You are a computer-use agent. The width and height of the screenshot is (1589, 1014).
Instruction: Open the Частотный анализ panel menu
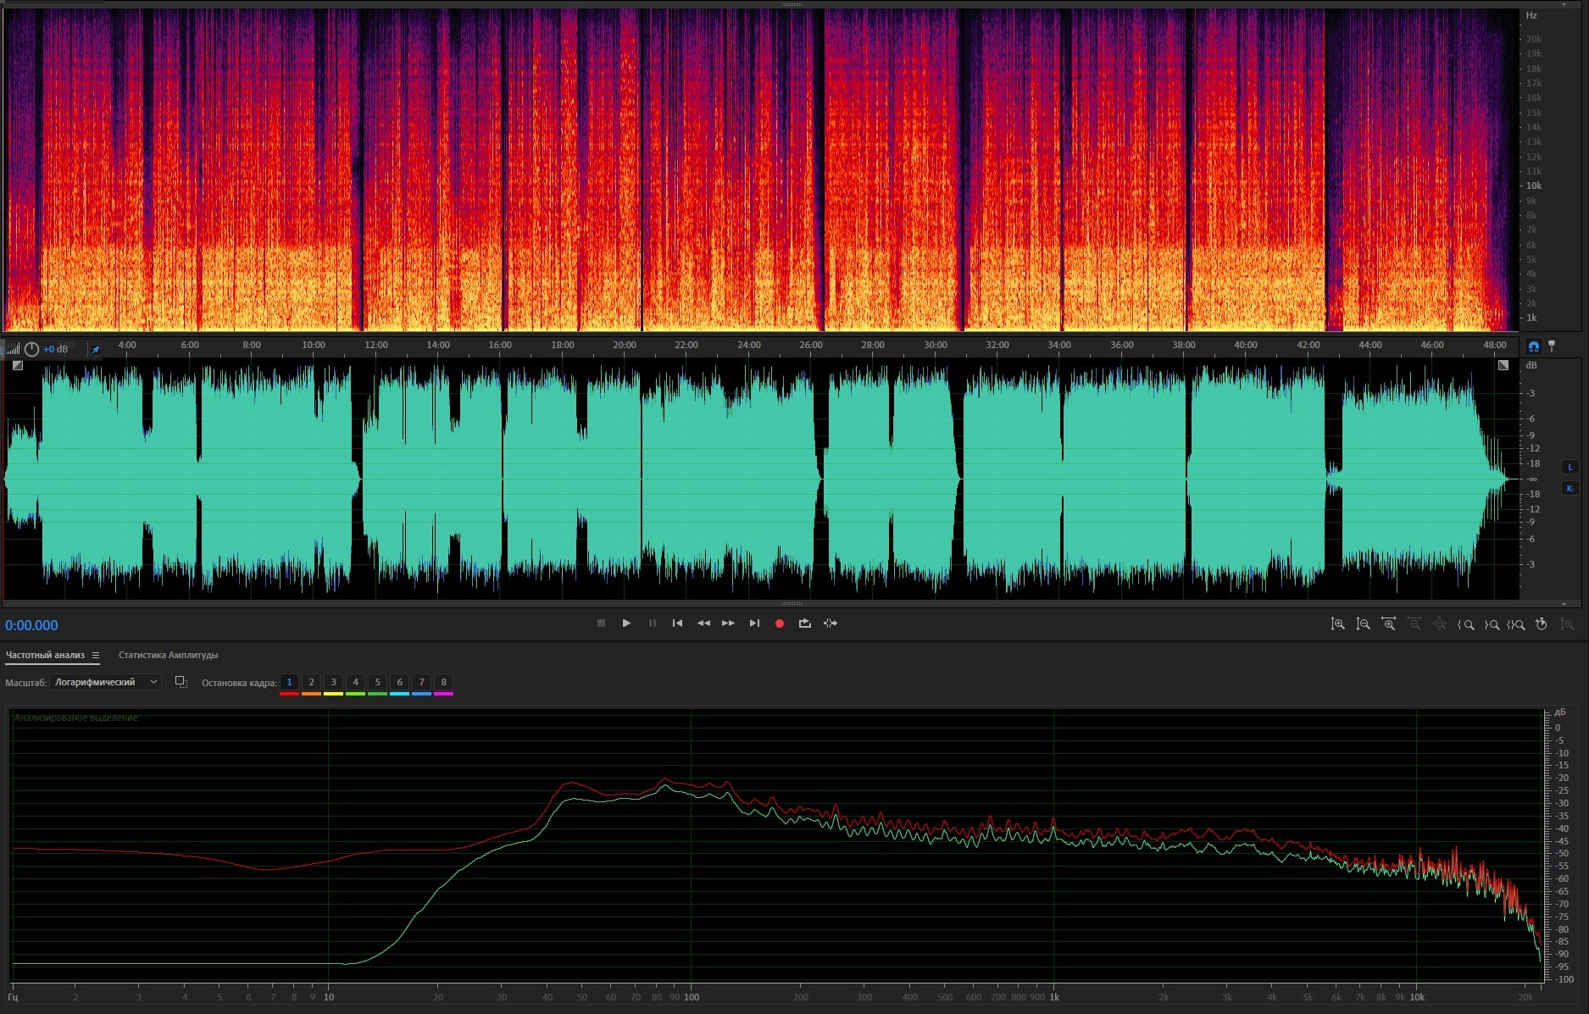point(96,655)
